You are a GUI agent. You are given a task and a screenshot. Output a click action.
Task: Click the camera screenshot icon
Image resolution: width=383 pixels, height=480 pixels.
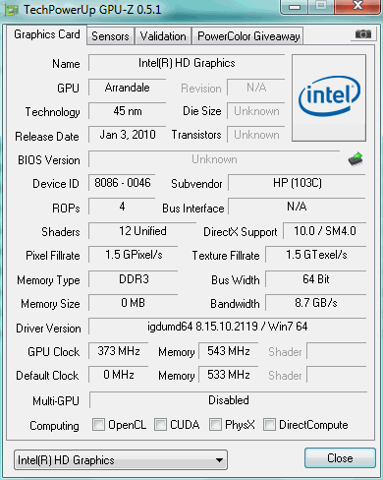[363, 34]
